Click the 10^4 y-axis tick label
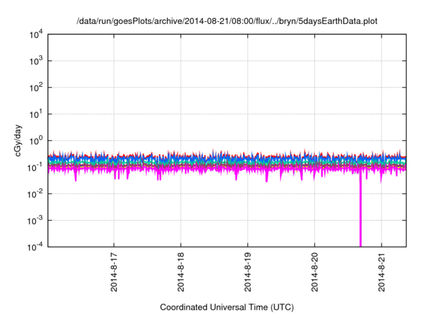448x314 pixels. point(35,35)
